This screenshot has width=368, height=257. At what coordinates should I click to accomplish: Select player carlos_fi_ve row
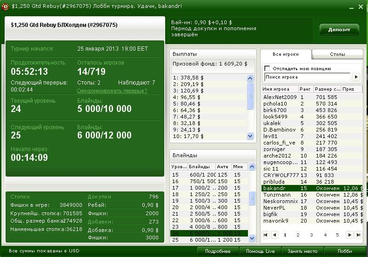click(312, 143)
